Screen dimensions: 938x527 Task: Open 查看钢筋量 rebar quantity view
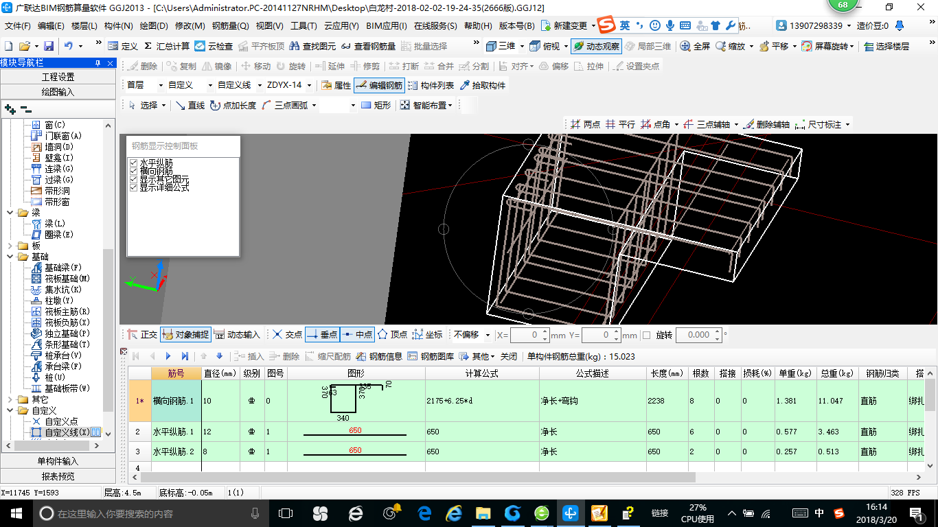369,46
